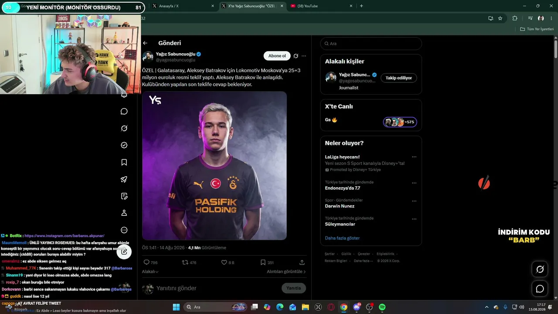558x314 pixels.
Task: Click the floating compose post button
Action: [124, 251]
